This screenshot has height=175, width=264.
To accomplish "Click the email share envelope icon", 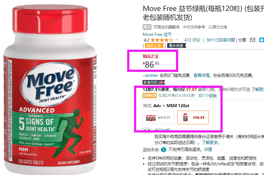I will [252, 40].
